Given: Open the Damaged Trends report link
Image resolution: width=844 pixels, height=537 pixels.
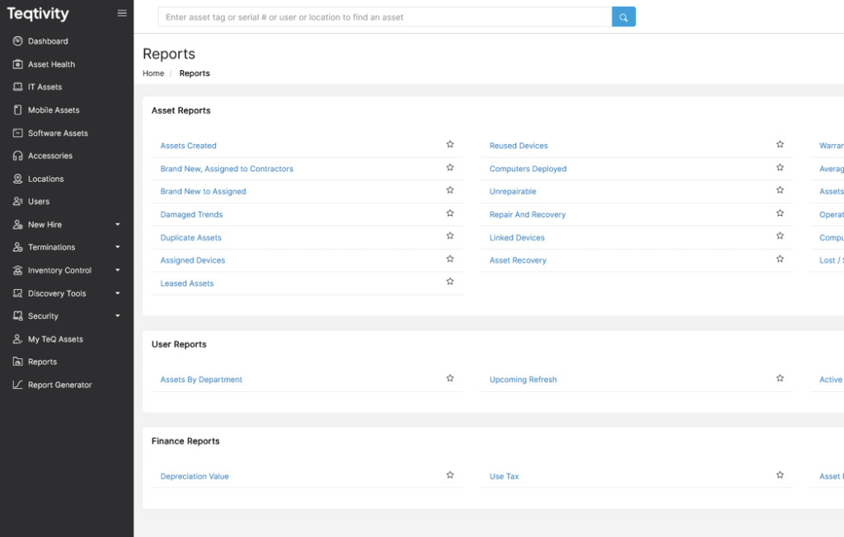Looking at the screenshot, I should 191,214.
